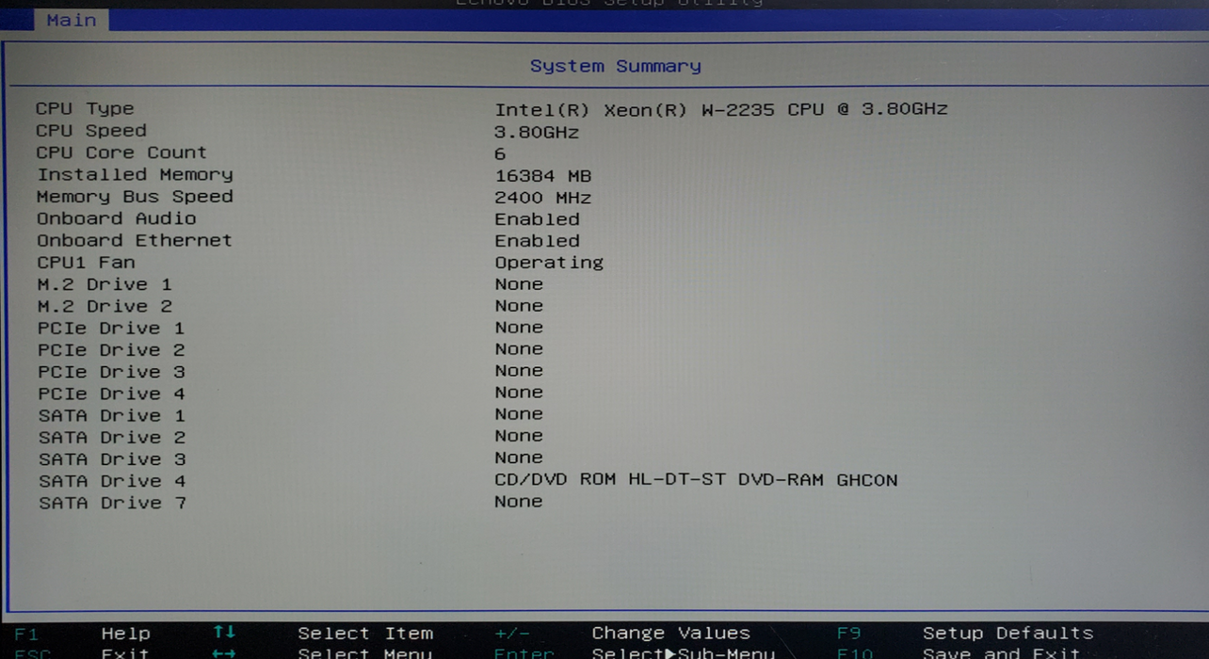Click None value for PCIe Drive 2
The height and width of the screenshot is (659, 1209).
pyautogui.click(x=519, y=349)
